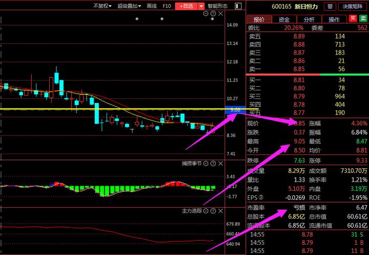The width and height of the screenshot is (369, 255).
Task: Open the 不复权 dropdown
Action: coord(102,6)
